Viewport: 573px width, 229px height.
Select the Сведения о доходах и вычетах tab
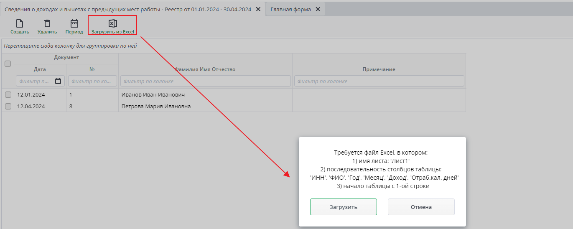[128, 9]
